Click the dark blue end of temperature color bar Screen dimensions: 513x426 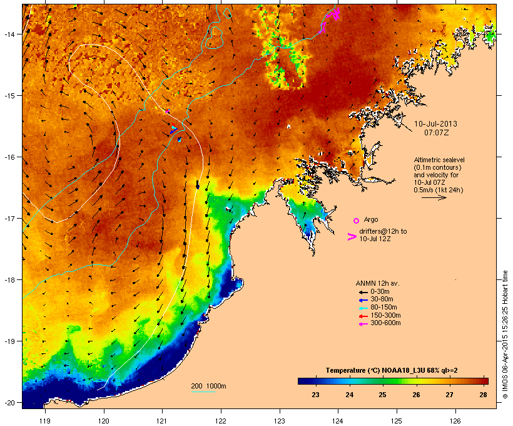pos(303,381)
